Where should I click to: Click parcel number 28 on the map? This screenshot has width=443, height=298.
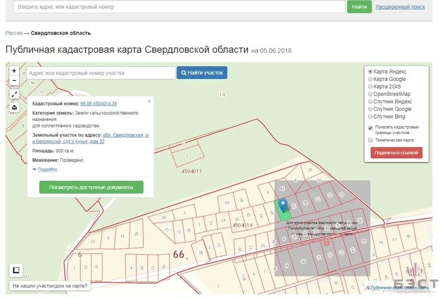tap(201, 253)
